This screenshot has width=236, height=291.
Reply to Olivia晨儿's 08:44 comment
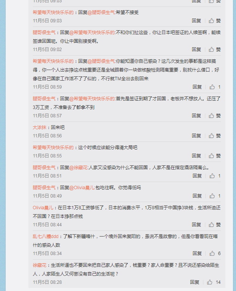[197, 224]
